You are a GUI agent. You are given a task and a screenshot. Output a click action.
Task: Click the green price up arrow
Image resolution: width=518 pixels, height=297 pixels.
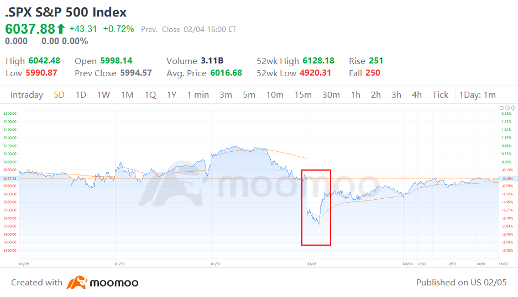[x=61, y=29]
